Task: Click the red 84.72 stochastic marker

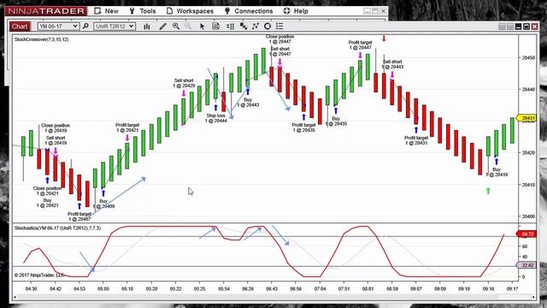Action: click(526, 234)
